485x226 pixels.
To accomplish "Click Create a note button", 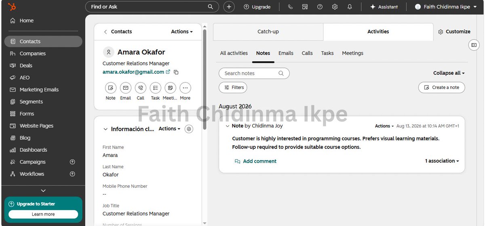I will coord(442,88).
